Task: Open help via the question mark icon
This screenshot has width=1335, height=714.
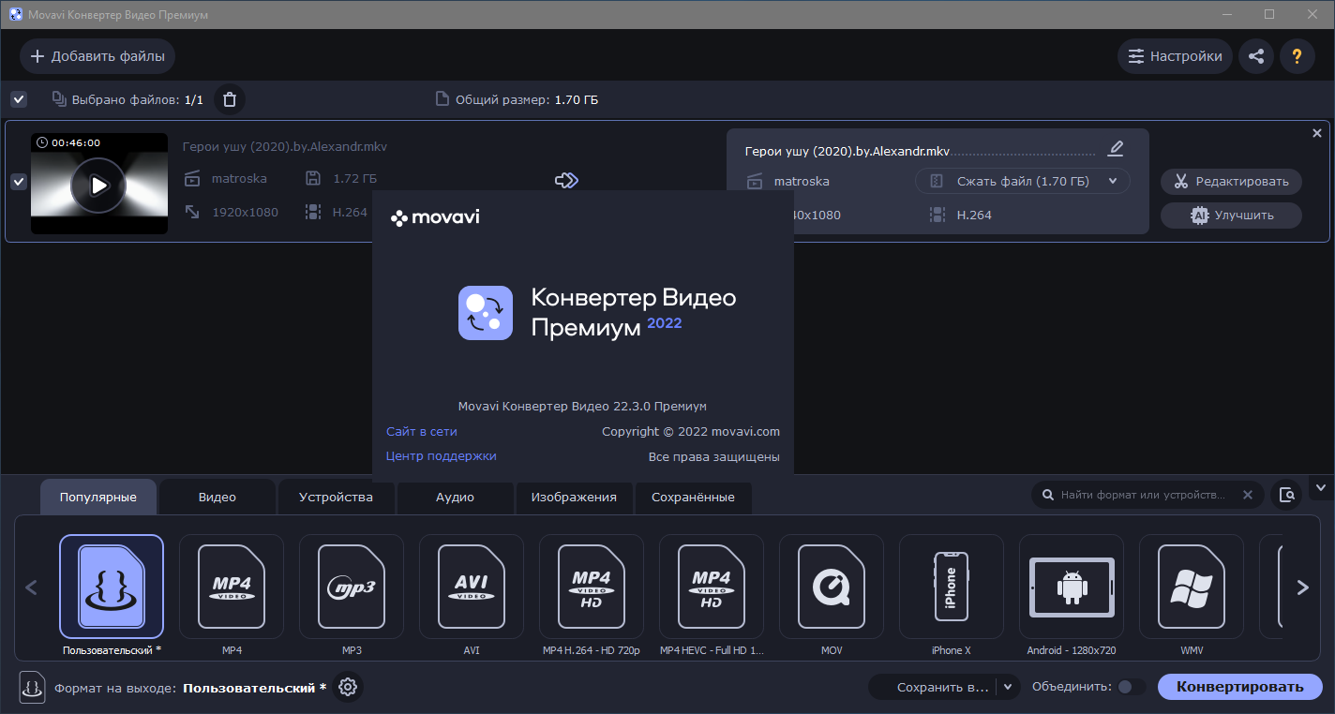Action: click(x=1297, y=56)
